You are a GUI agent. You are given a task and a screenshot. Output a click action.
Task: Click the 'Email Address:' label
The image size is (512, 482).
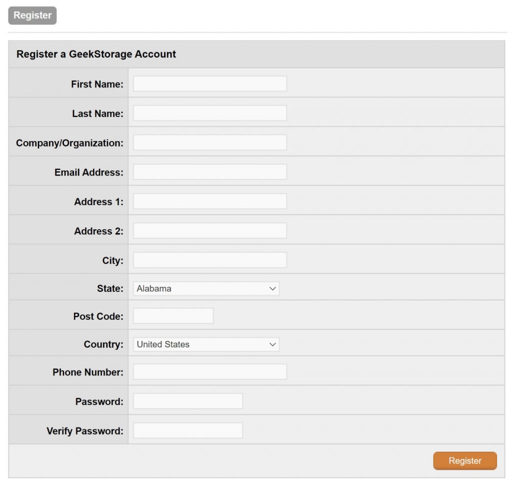click(89, 173)
